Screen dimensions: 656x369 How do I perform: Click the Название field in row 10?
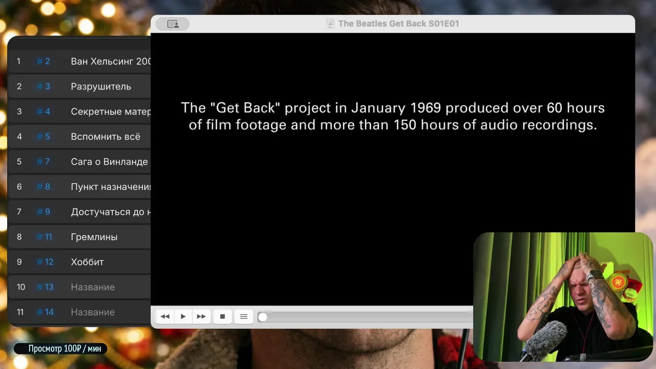[x=93, y=287]
